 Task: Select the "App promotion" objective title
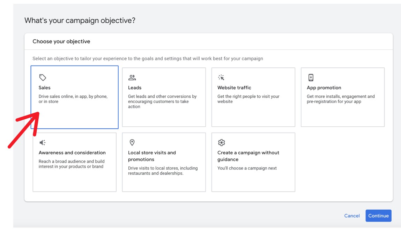[324, 88]
